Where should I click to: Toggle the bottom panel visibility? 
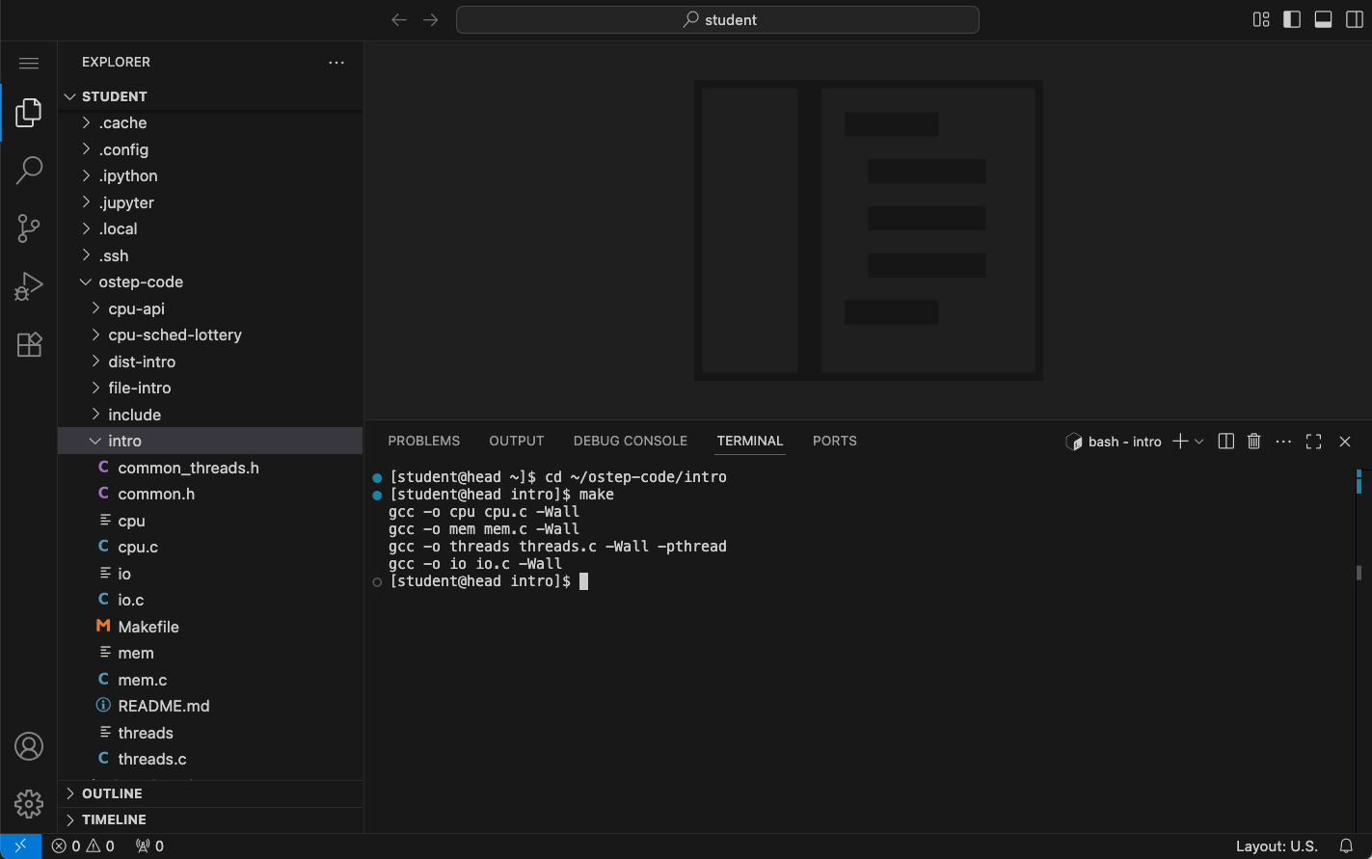point(1323,19)
